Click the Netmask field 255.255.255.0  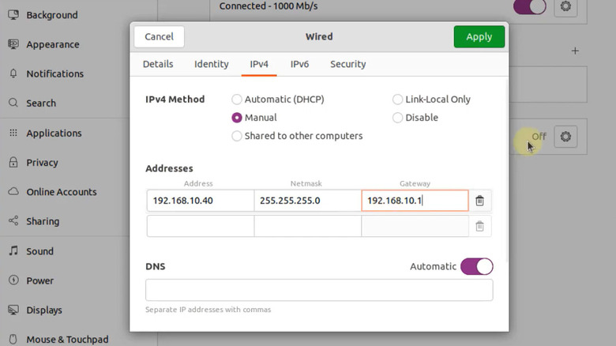[x=307, y=201]
